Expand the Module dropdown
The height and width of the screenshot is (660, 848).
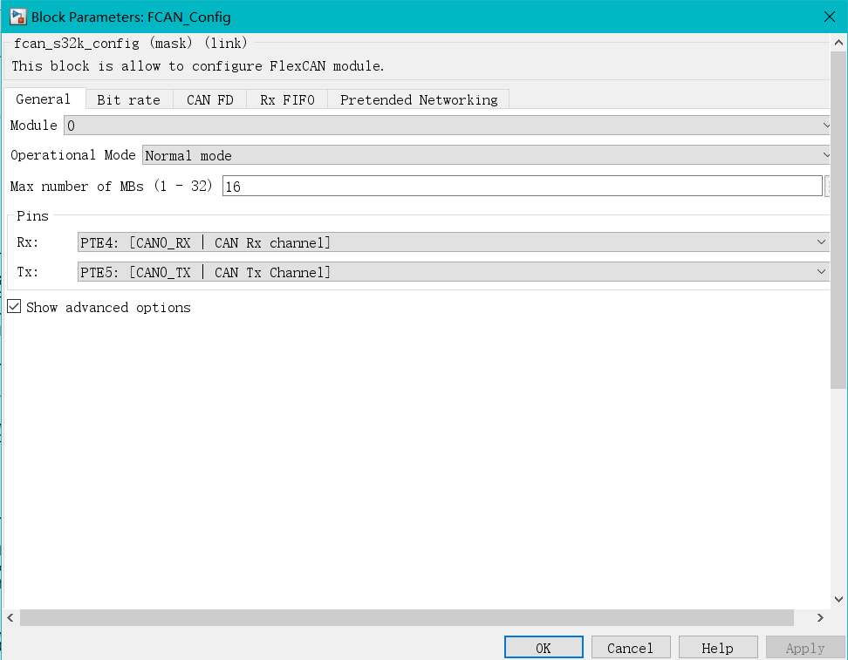[447, 126]
